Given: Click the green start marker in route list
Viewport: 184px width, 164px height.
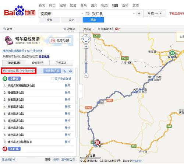Looking at the screenshot, I should coord(5,78).
